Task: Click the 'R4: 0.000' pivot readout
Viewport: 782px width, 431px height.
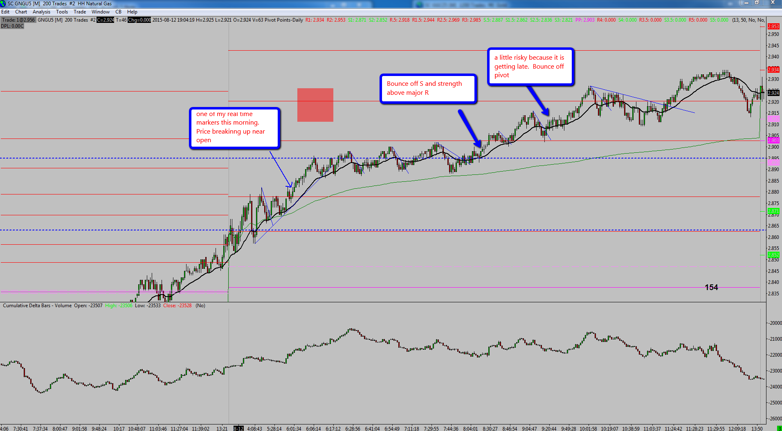Action: 607,20
